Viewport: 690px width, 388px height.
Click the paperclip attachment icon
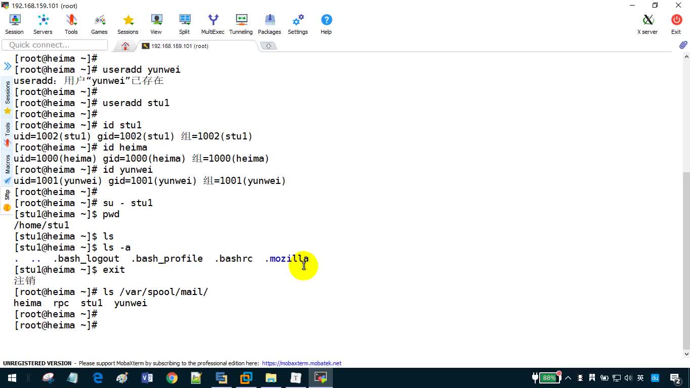tap(683, 45)
